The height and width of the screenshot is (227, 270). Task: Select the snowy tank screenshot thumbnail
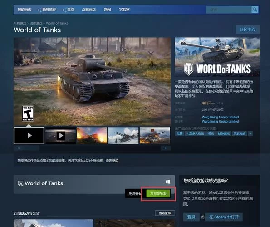(x=123, y=136)
